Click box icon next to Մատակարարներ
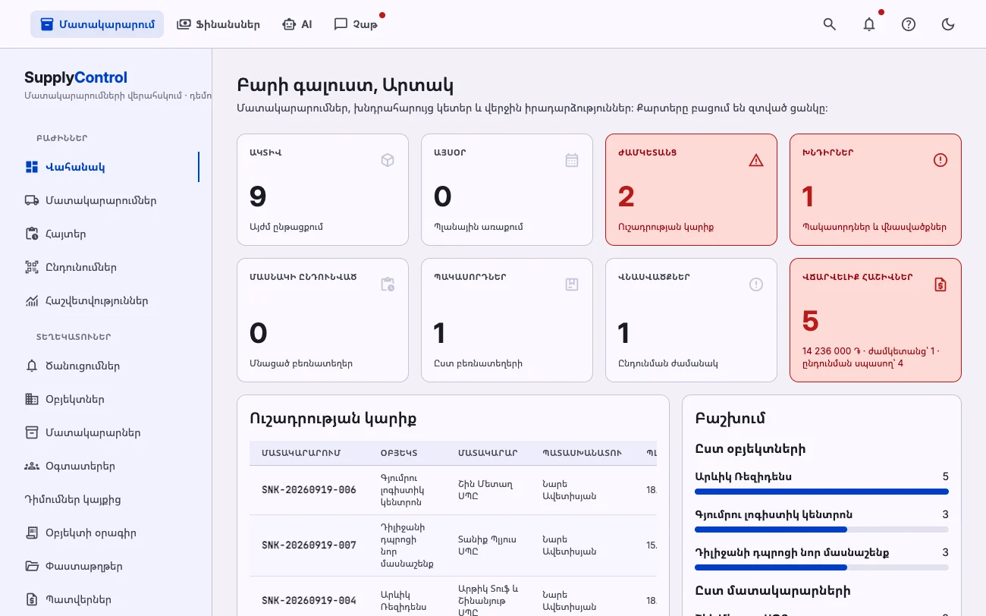986x616 pixels. (x=32, y=432)
